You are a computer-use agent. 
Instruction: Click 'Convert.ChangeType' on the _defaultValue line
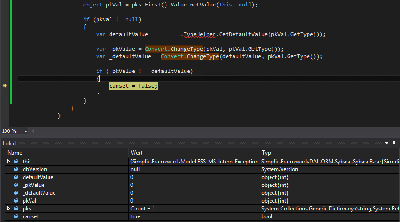[190, 56]
